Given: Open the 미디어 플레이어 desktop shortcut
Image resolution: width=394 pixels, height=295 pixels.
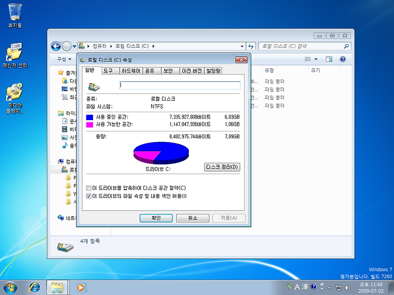Looking at the screenshot, I should [15, 98].
